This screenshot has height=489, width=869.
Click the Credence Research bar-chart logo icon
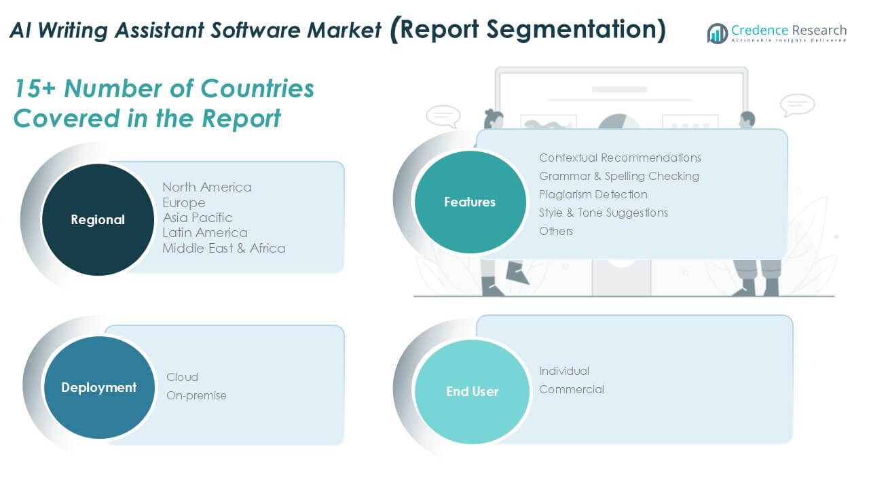(x=717, y=33)
